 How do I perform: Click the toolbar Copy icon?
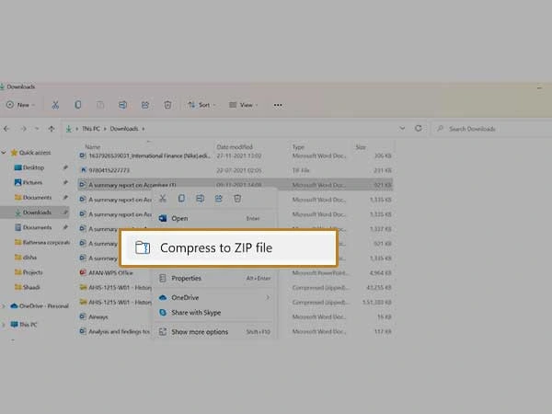click(78, 105)
